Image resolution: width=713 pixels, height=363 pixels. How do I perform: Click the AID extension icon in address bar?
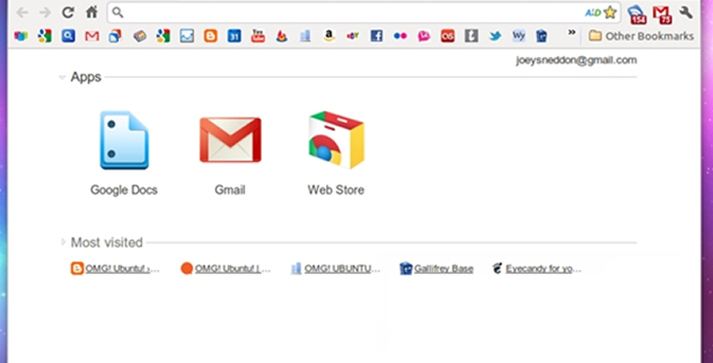coord(593,13)
